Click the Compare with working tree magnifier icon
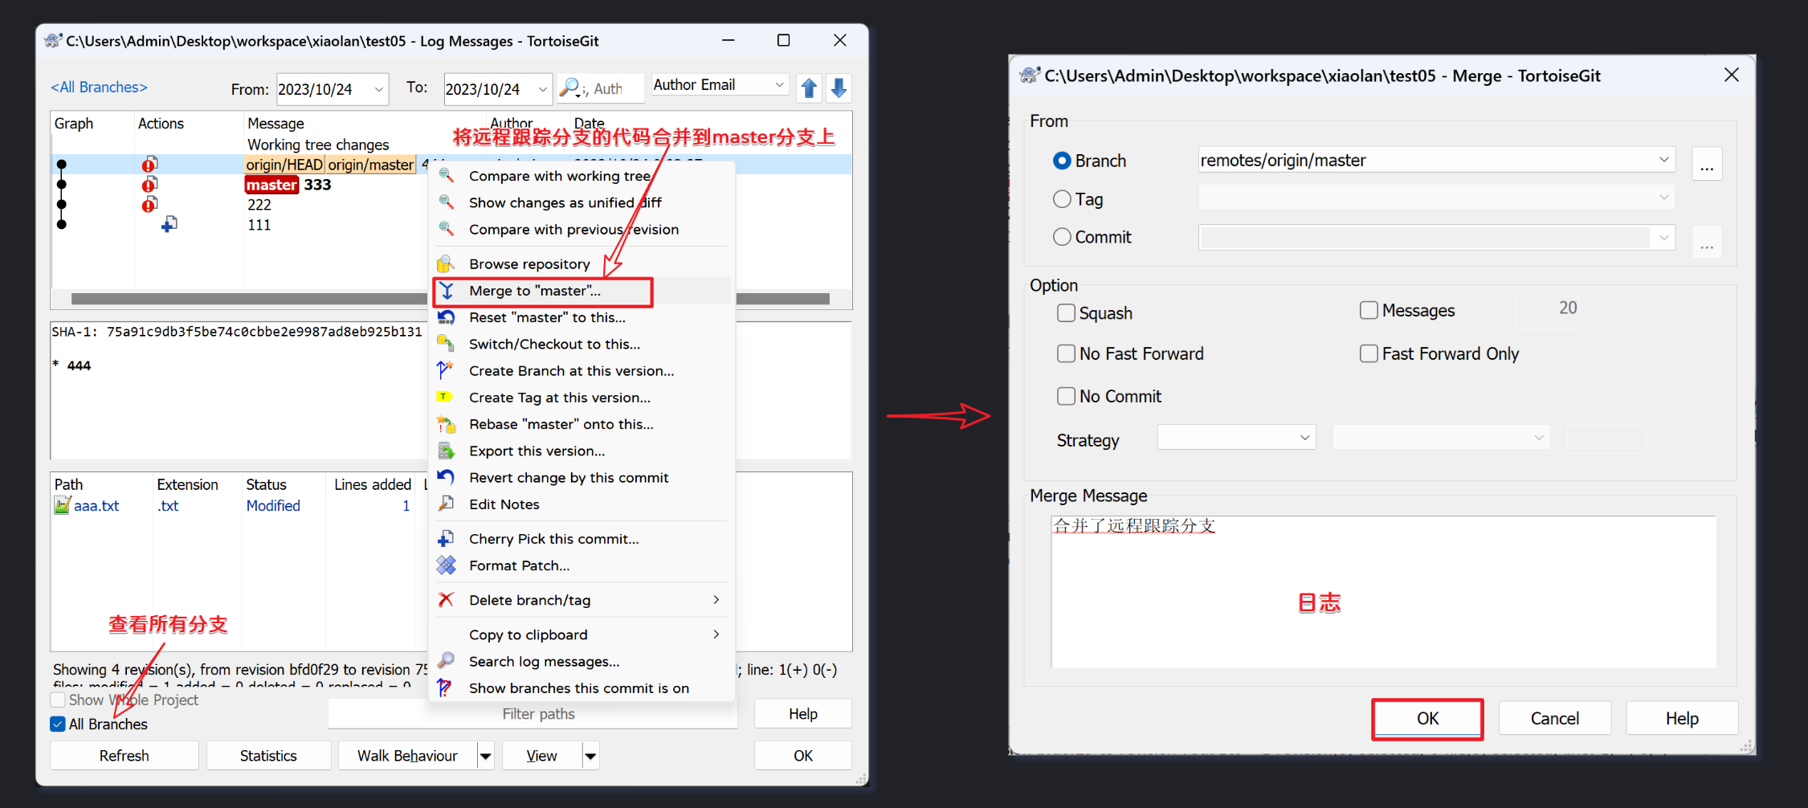The height and width of the screenshot is (808, 1808). coord(446,176)
